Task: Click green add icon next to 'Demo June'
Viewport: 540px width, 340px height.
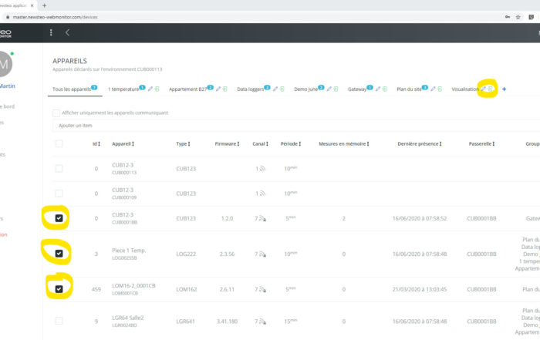Action: pos(336,89)
